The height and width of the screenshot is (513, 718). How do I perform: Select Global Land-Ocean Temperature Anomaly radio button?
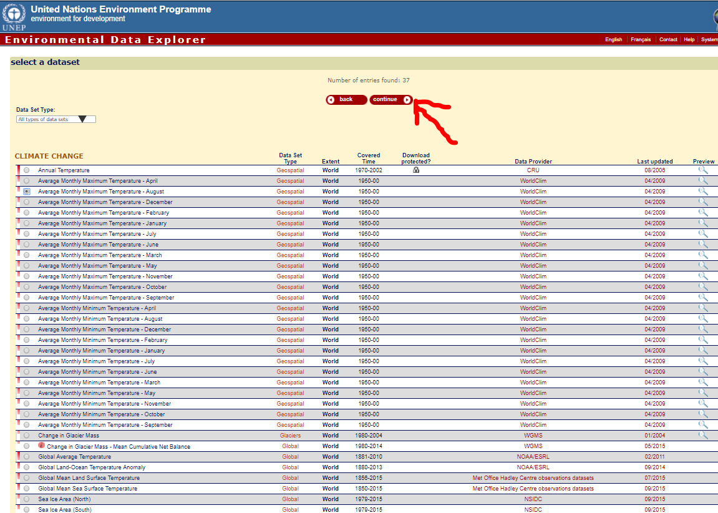27,467
